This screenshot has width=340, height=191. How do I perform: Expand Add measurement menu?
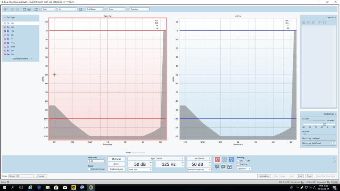click(x=22, y=59)
